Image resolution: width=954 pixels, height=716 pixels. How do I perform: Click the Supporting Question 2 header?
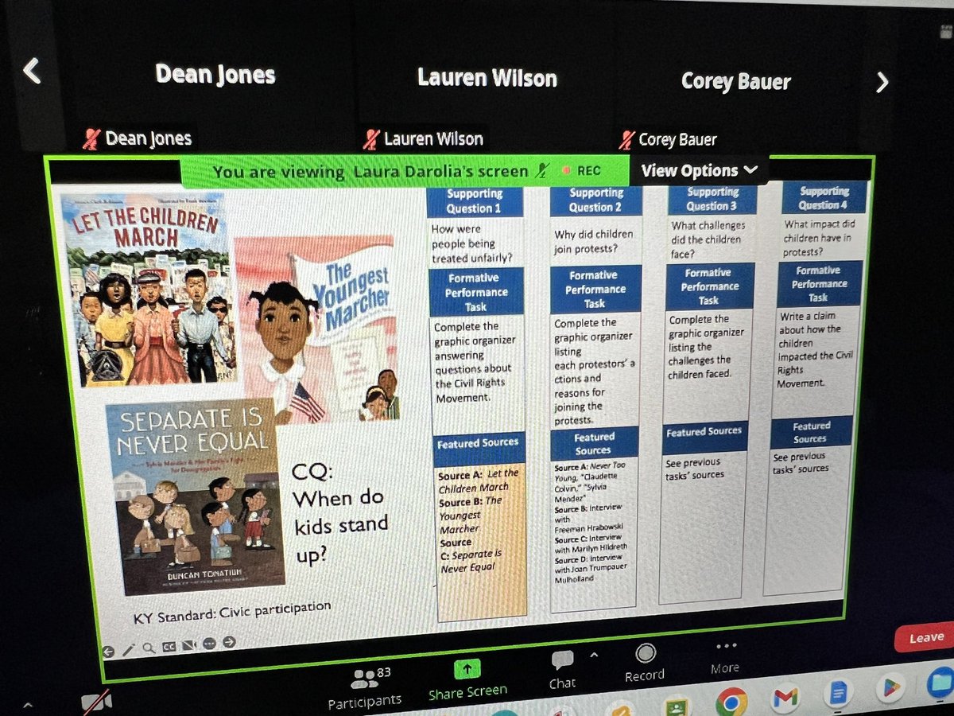pyautogui.click(x=595, y=200)
